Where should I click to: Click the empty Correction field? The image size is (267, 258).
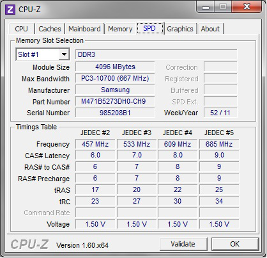(x=220, y=67)
